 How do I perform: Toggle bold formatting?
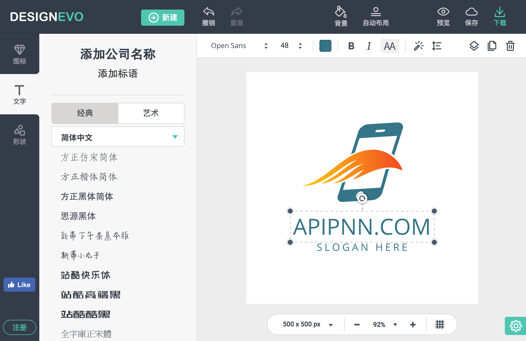coord(351,46)
